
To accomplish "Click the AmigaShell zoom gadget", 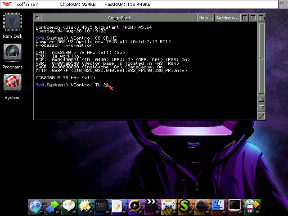I will [x=253, y=18].
